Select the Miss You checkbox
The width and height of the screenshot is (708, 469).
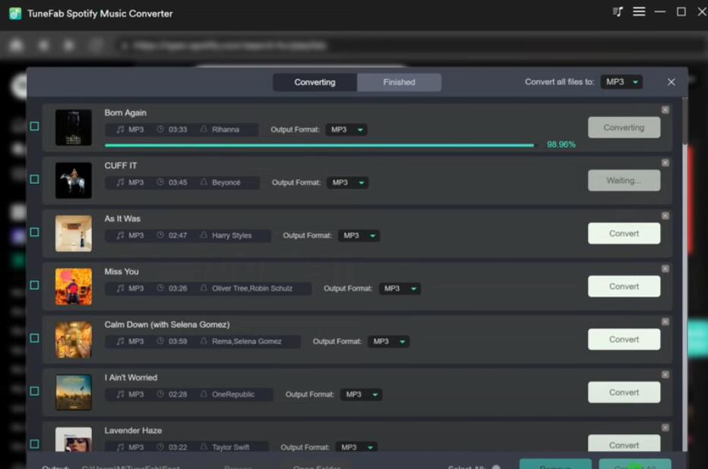click(34, 285)
